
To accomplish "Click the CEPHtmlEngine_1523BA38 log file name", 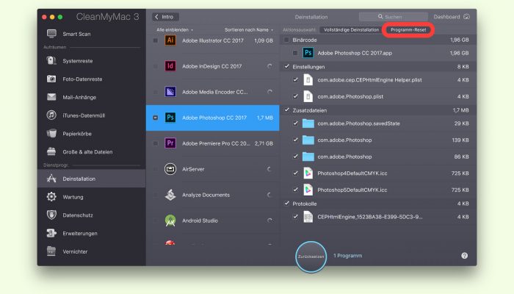I will tap(370, 217).
